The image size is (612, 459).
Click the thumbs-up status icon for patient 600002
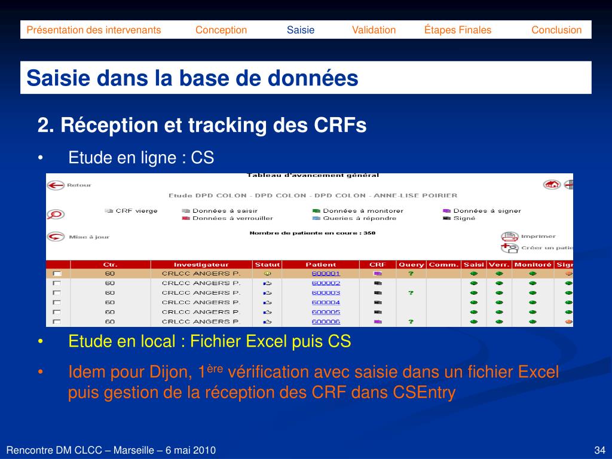(267, 283)
